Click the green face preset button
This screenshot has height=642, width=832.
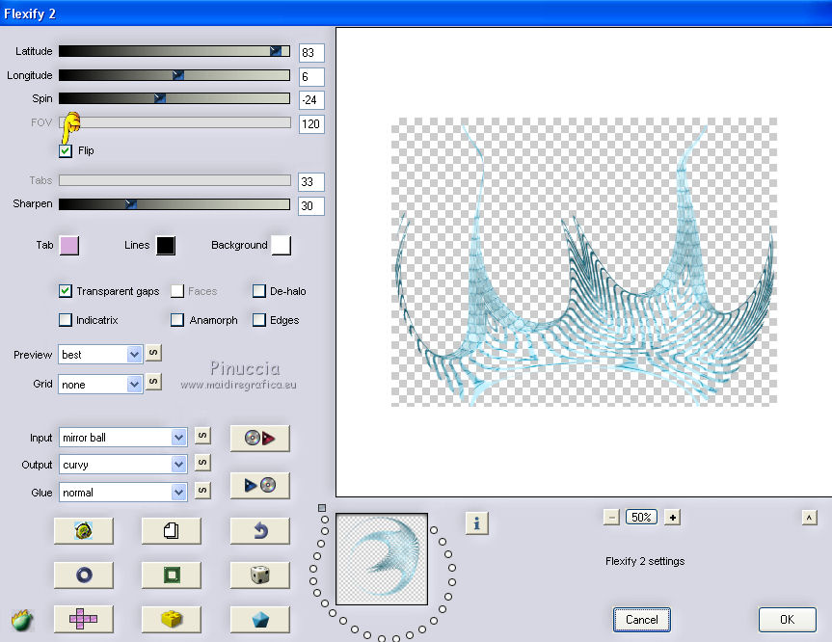(x=84, y=530)
